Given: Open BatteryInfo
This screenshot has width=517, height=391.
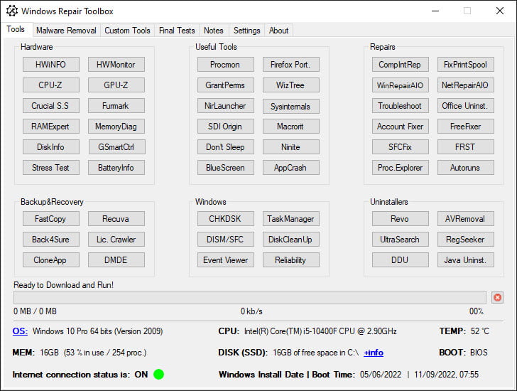Looking at the screenshot, I should click(116, 168).
